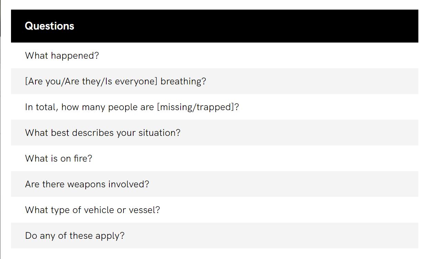Click the "Do any of these apply?" row
The height and width of the screenshot is (259, 428).
point(75,236)
